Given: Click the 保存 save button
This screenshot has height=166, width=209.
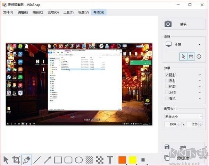Looking at the screenshot, I should (184, 147).
